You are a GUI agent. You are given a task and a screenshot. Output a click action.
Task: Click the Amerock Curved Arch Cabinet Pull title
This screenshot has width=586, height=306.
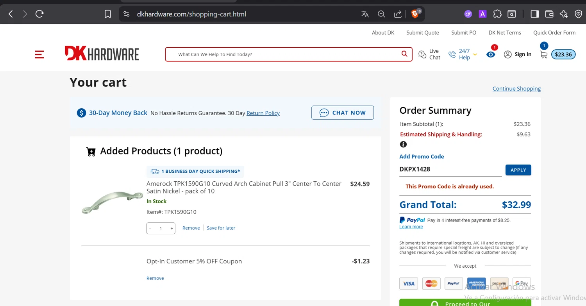point(244,187)
